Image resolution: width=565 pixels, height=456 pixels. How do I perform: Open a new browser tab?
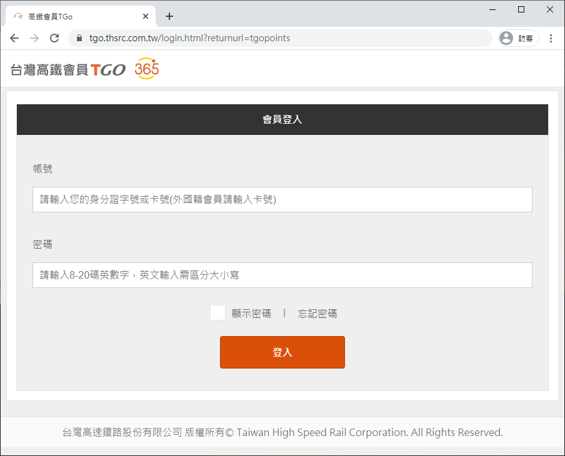(169, 16)
